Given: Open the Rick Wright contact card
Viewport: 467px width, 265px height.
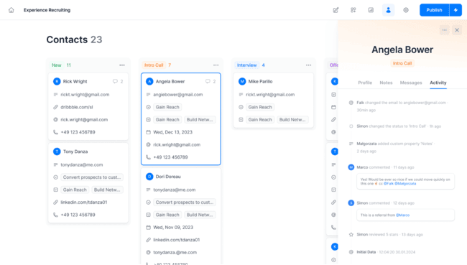Looking at the screenshot, I should coord(88,106).
